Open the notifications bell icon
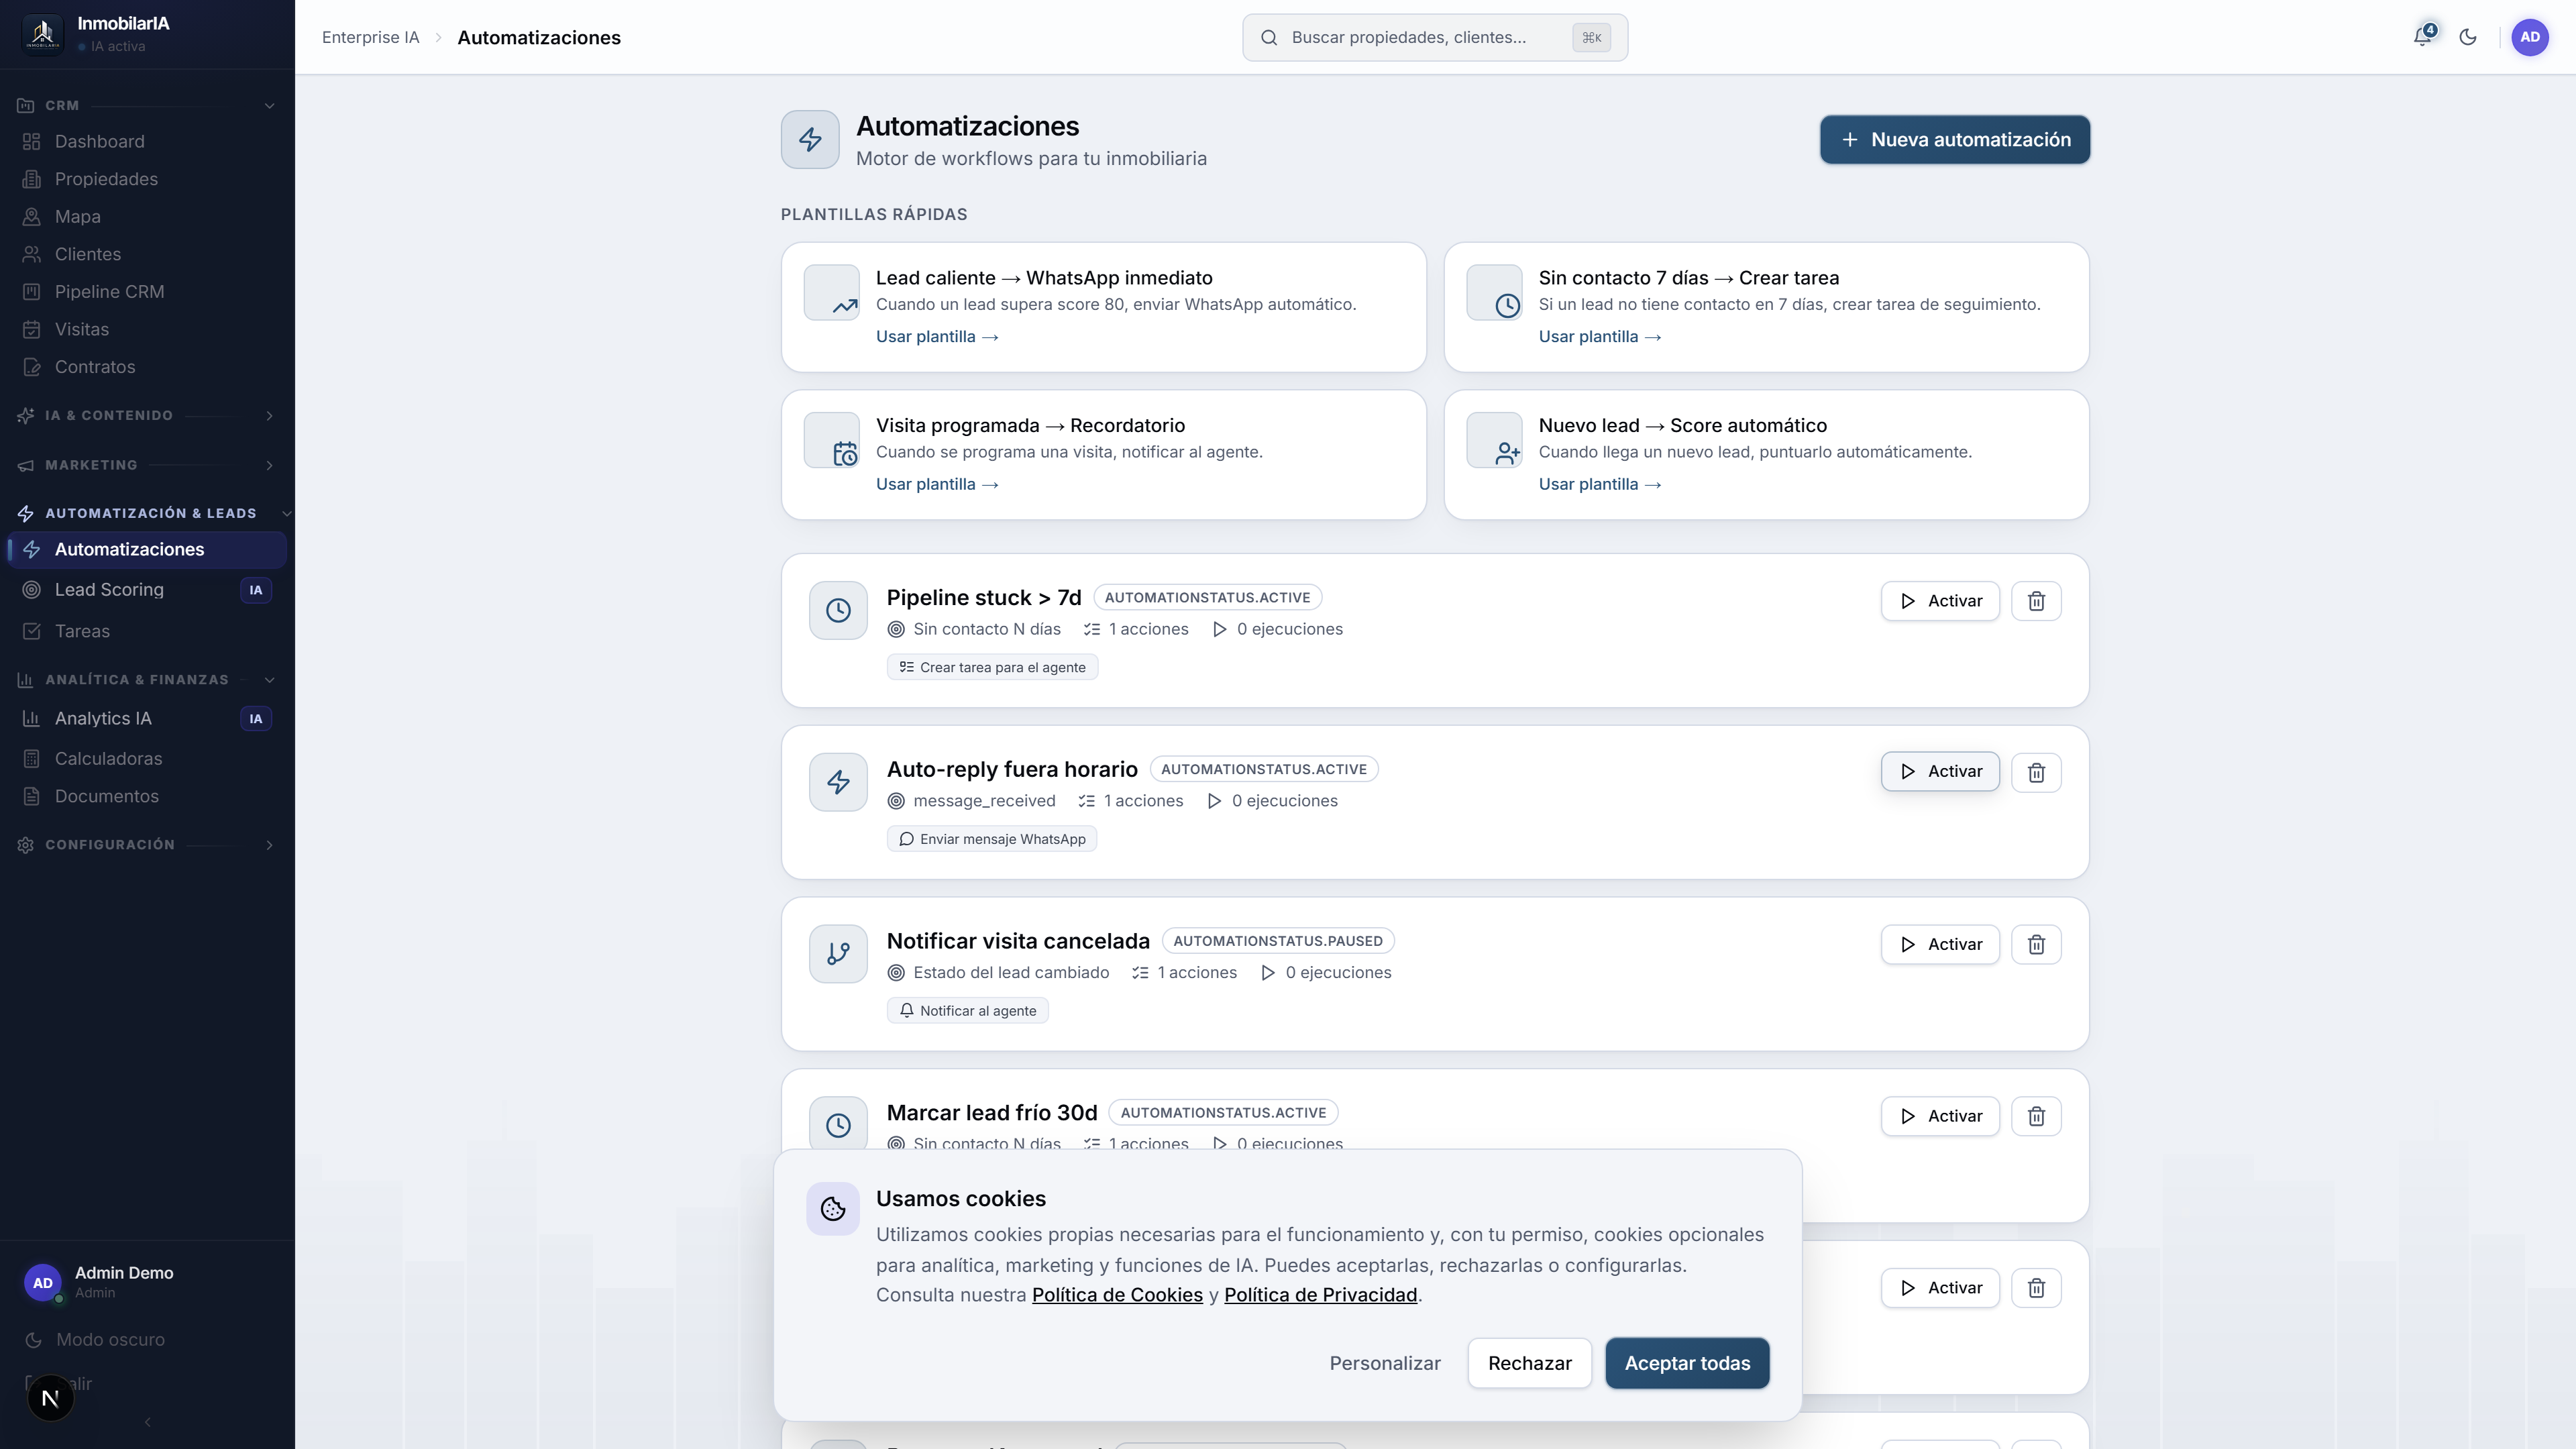This screenshot has height=1449, width=2576. (2422, 37)
